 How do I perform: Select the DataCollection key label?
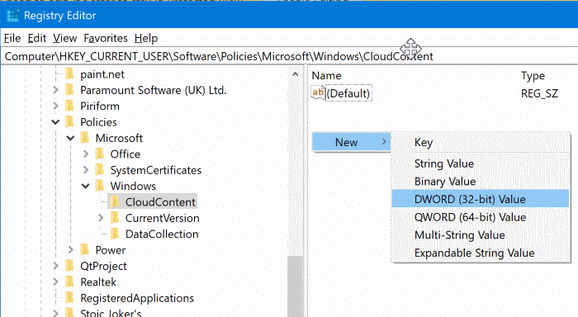[x=162, y=234]
